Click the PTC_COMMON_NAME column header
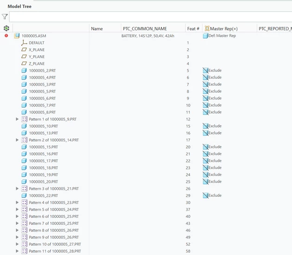This screenshot has width=292, height=255. coord(145,28)
